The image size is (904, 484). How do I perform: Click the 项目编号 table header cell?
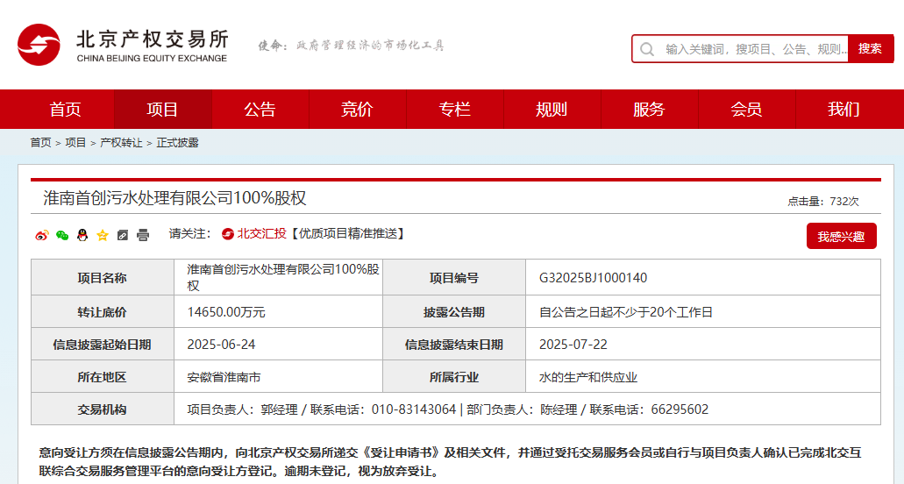pyautogui.click(x=454, y=278)
